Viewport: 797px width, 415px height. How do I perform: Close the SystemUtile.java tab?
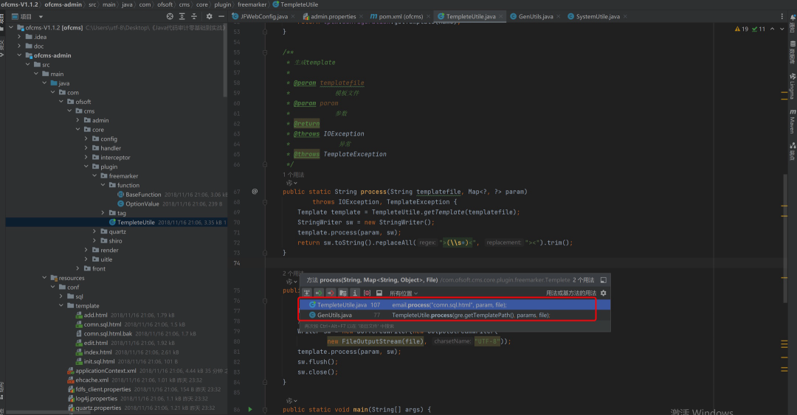point(625,16)
